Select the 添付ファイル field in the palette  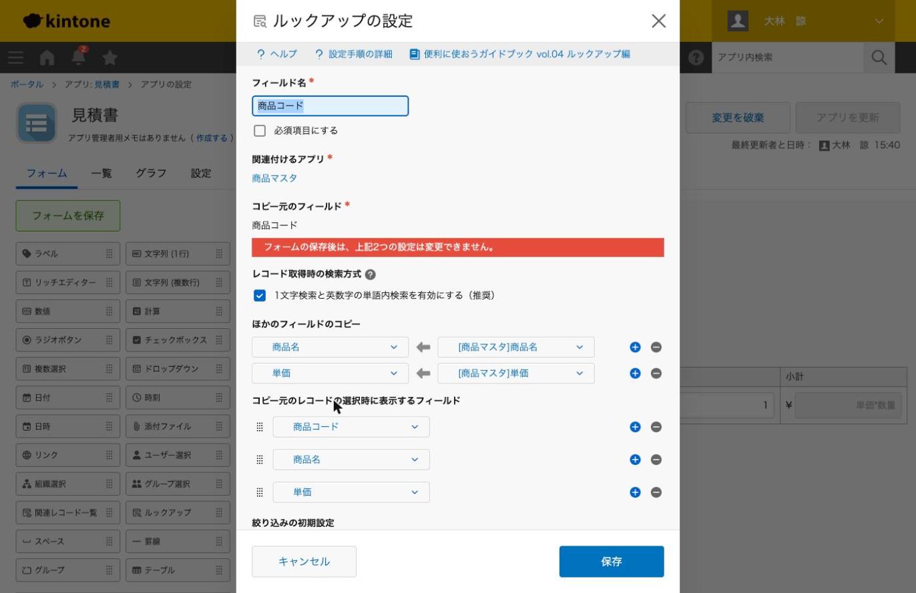(178, 426)
